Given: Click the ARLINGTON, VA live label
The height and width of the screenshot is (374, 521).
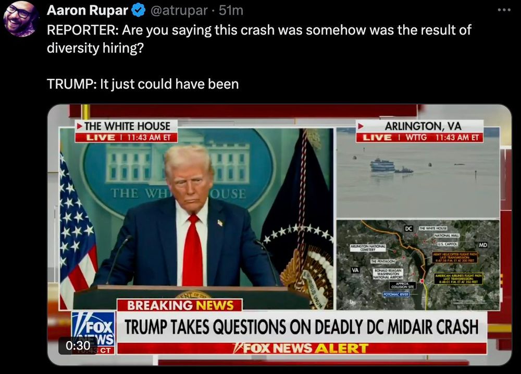Looking at the screenshot, I should pyautogui.click(x=419, y=131).
